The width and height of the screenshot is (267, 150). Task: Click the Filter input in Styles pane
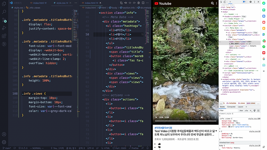click(x=229, y=110)
